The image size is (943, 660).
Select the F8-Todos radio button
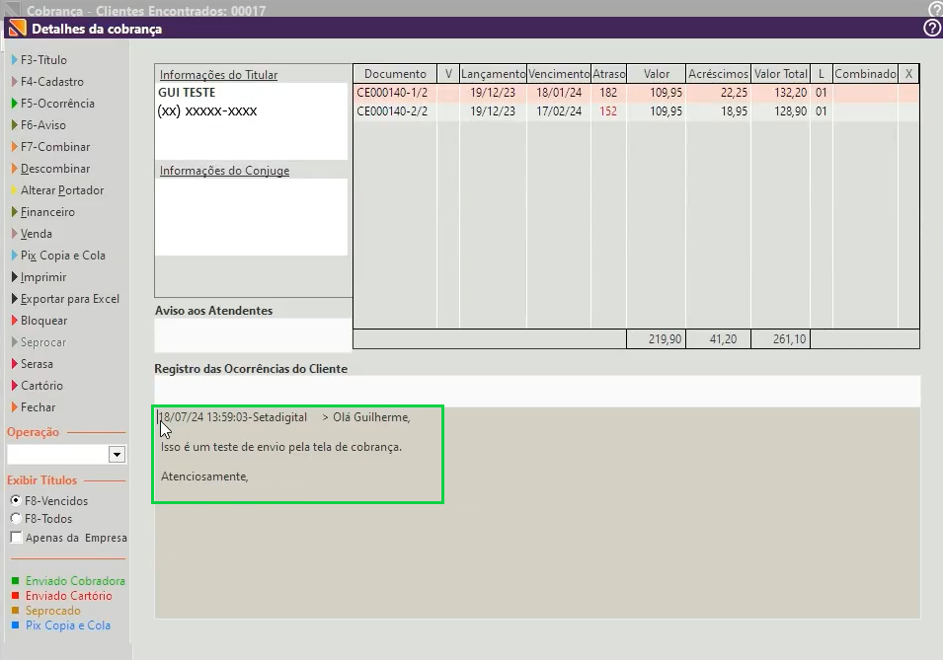click(16, 518)
